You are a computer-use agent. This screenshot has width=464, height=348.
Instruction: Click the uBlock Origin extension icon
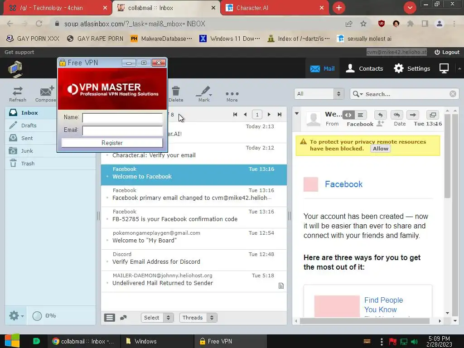[382, 24]
